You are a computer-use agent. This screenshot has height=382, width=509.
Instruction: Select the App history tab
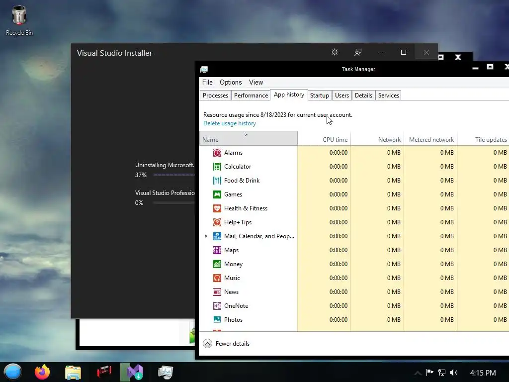pyautogui.click(x=289, y=95)
